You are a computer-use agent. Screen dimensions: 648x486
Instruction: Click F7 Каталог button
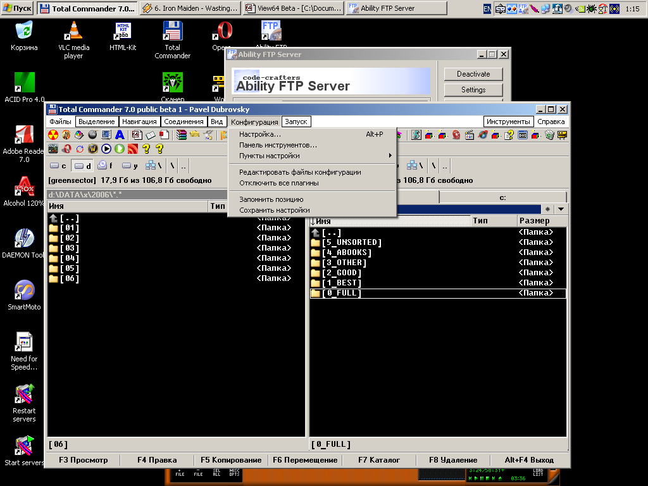379,460
